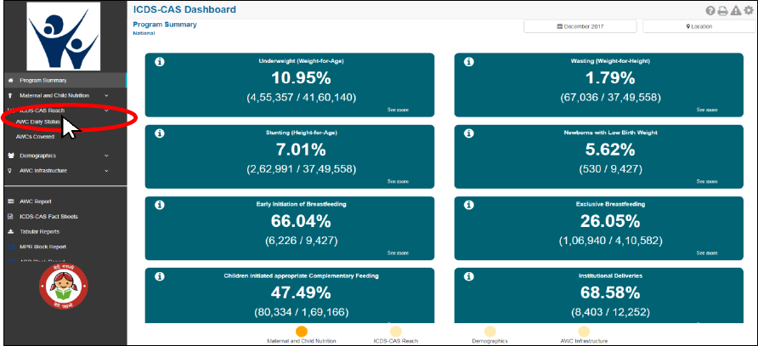Image resolution: width=758 pixels, height=346 pixels.
Task: Click the ICDS logo at top of sidebar
Action: coord(64,36)
